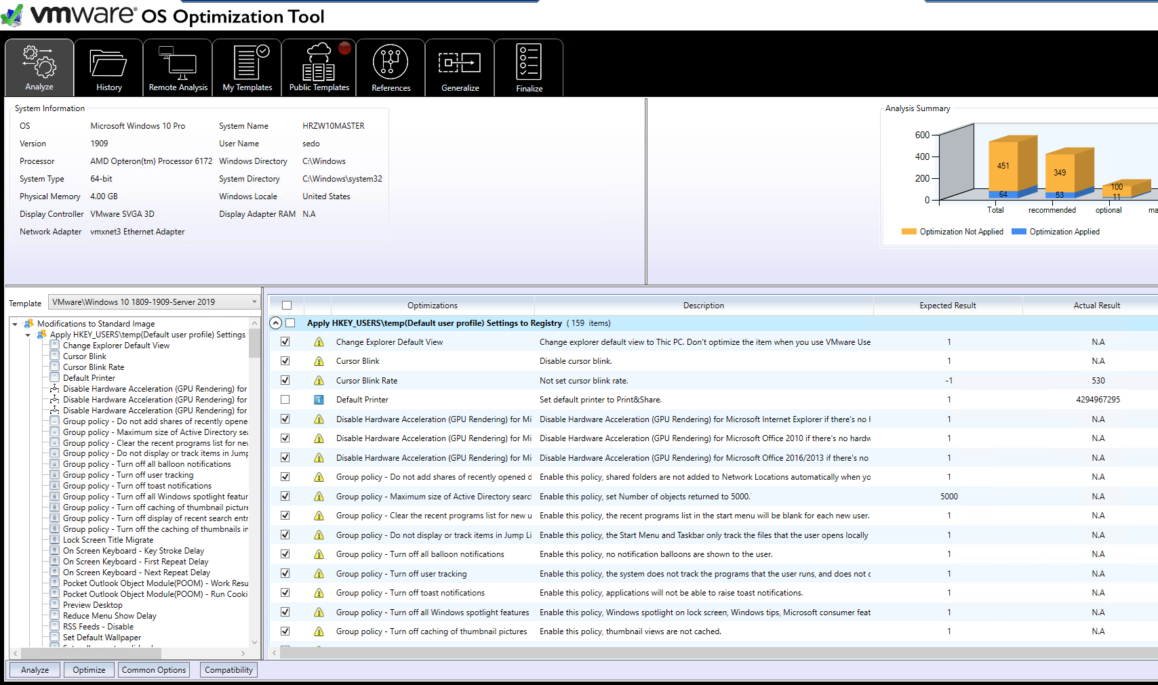Select On Screen Keyboard - Key Stroke Delay item
The height and width of the screenshot is (685, 1158).
point(134,551)
